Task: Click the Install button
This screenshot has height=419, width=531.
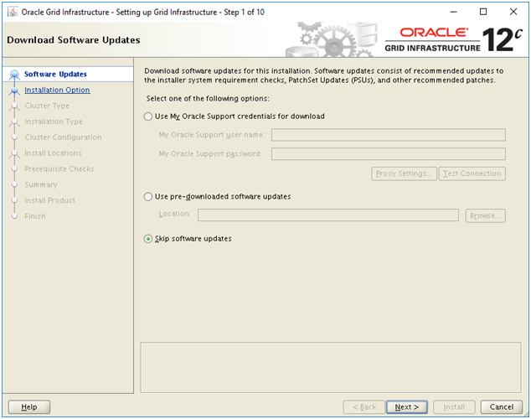Action: point(454,406)
